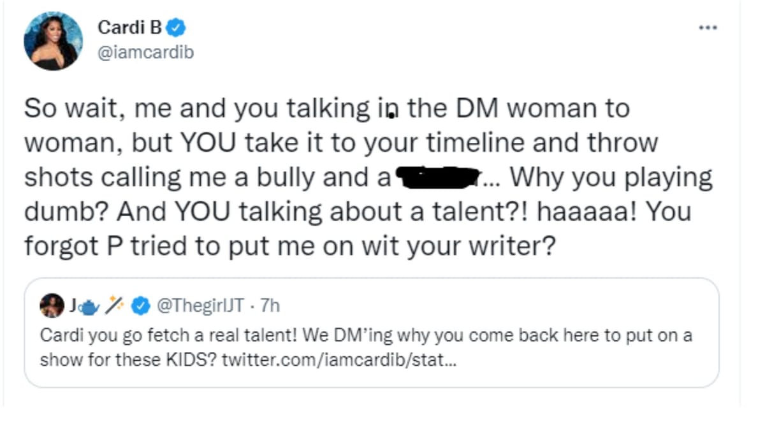This screenshot has height=431, width=765.
Task: Select the Cardi B display name
Action: pos(130,26)
